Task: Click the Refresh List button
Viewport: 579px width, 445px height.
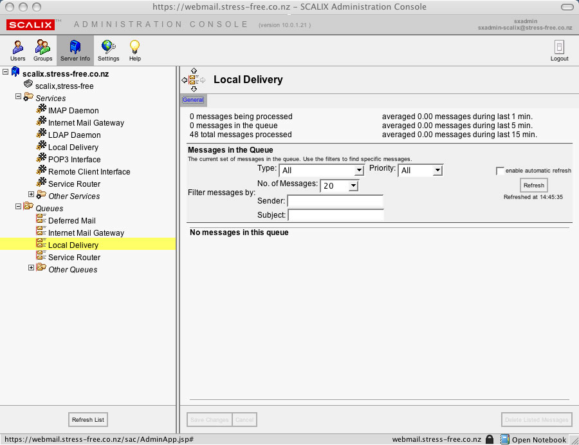Action: (88, 419)
